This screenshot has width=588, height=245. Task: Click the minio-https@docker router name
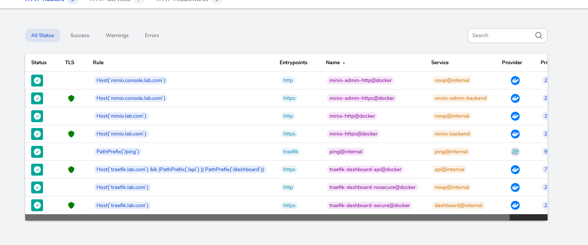point(354,134)
